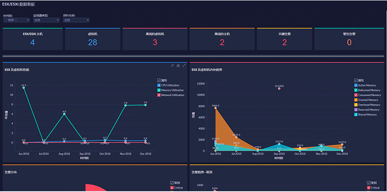The width and height of the screenshot is (387, 192).
Task: Click the bar chart type icon
Action: pos(178,65)
